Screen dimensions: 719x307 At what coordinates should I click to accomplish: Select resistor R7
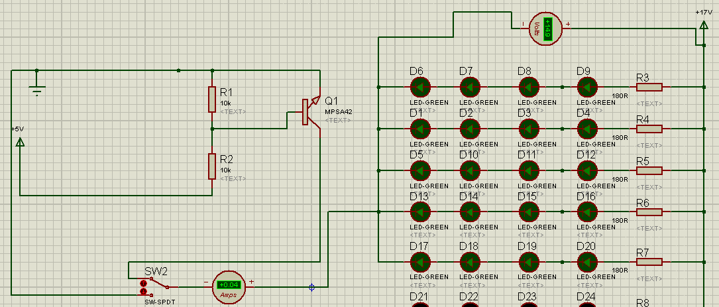coord(649,262)
